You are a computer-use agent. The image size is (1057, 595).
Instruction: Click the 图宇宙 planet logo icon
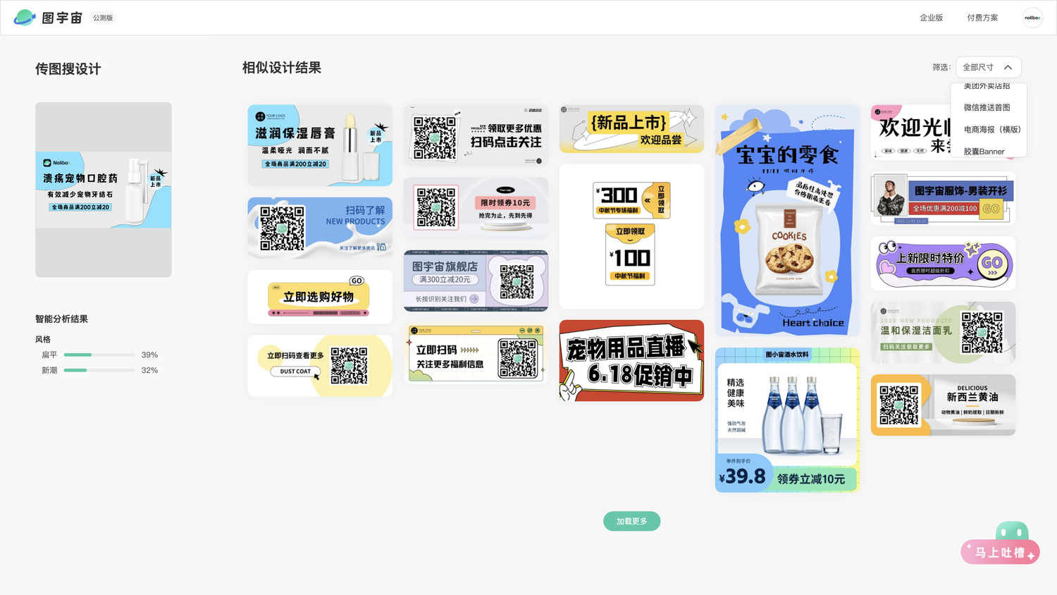[25, 18]
